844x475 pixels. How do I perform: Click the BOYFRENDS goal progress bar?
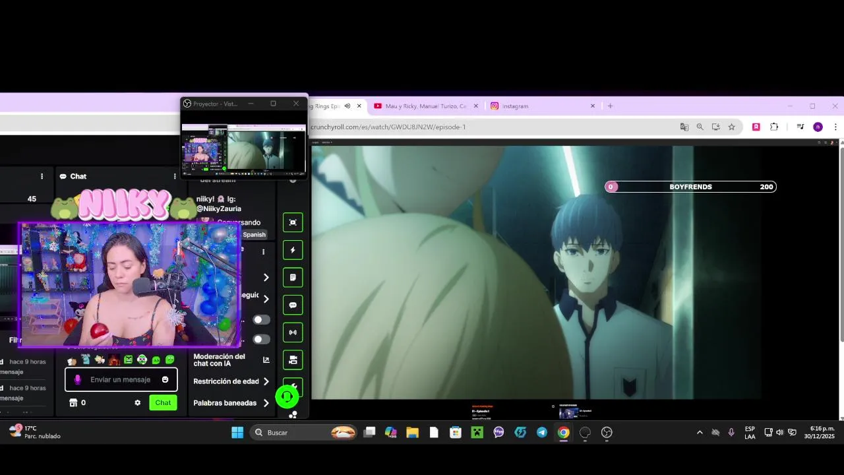[x=690, y=187]
